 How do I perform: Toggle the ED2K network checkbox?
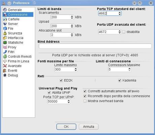[x=61, y=80]
